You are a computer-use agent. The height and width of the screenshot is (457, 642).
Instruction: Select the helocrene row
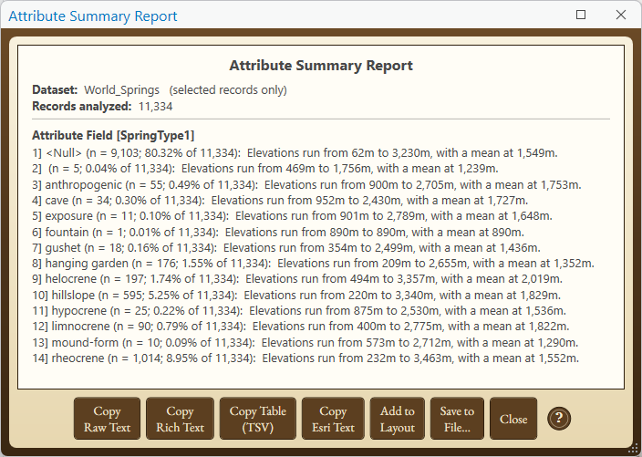pos(297,279)
